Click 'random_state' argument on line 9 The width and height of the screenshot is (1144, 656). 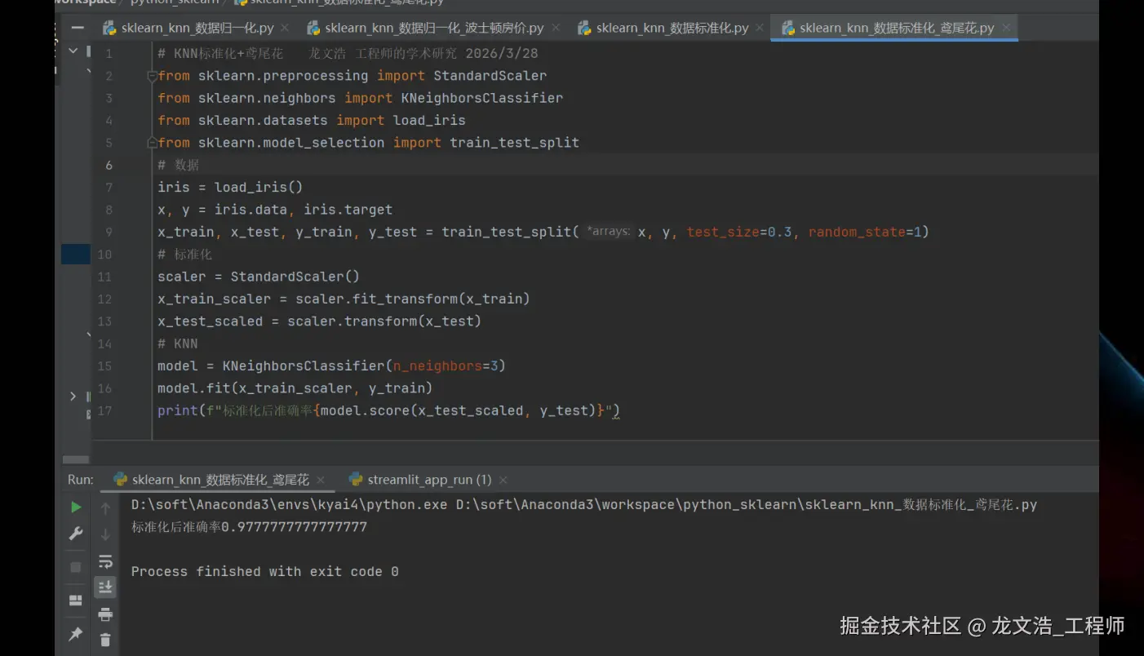[857, 232]
